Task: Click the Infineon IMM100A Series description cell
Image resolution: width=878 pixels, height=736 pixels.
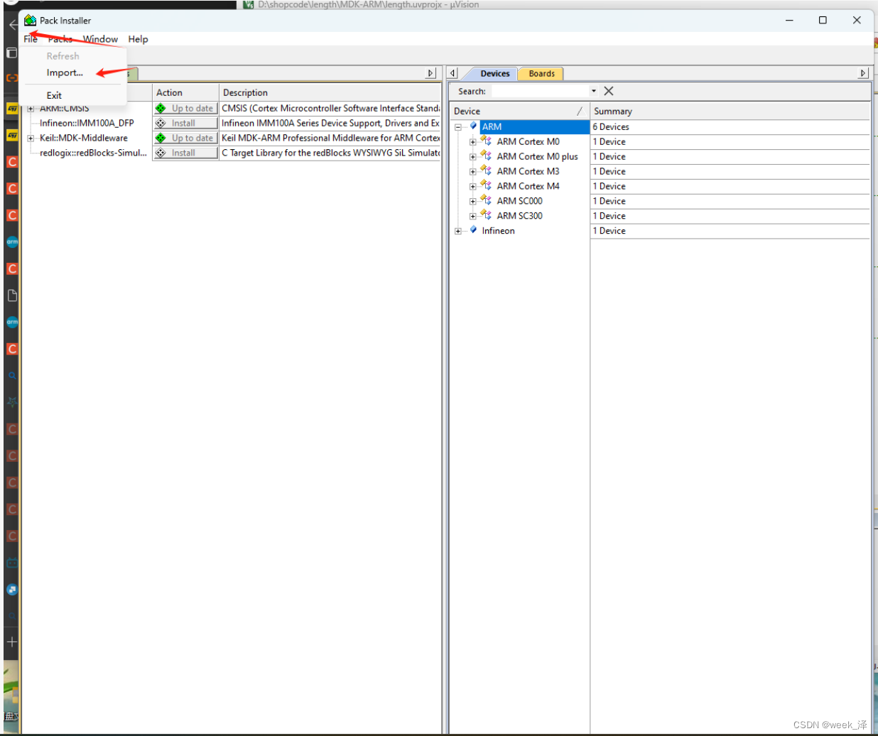Action: [330, 123]
